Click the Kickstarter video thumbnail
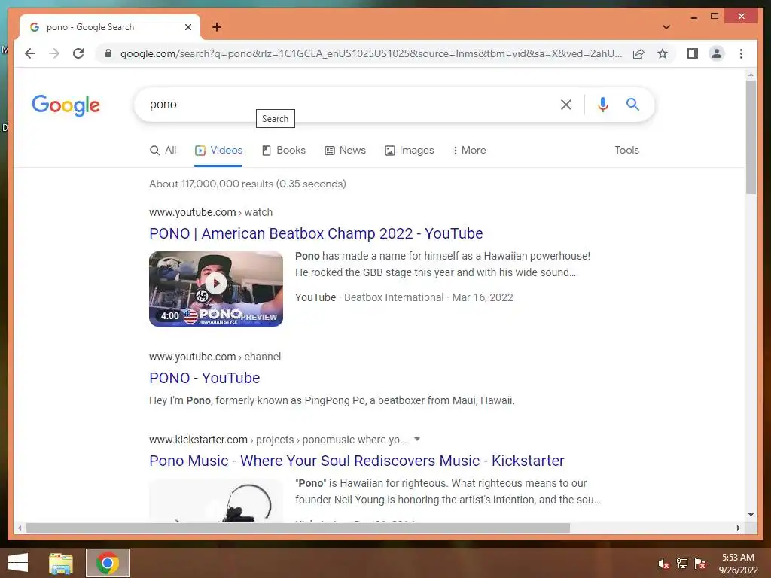Image resolution: width=771 pixels, height=578 pixels. pyautogui.click(x=216, y=500)
